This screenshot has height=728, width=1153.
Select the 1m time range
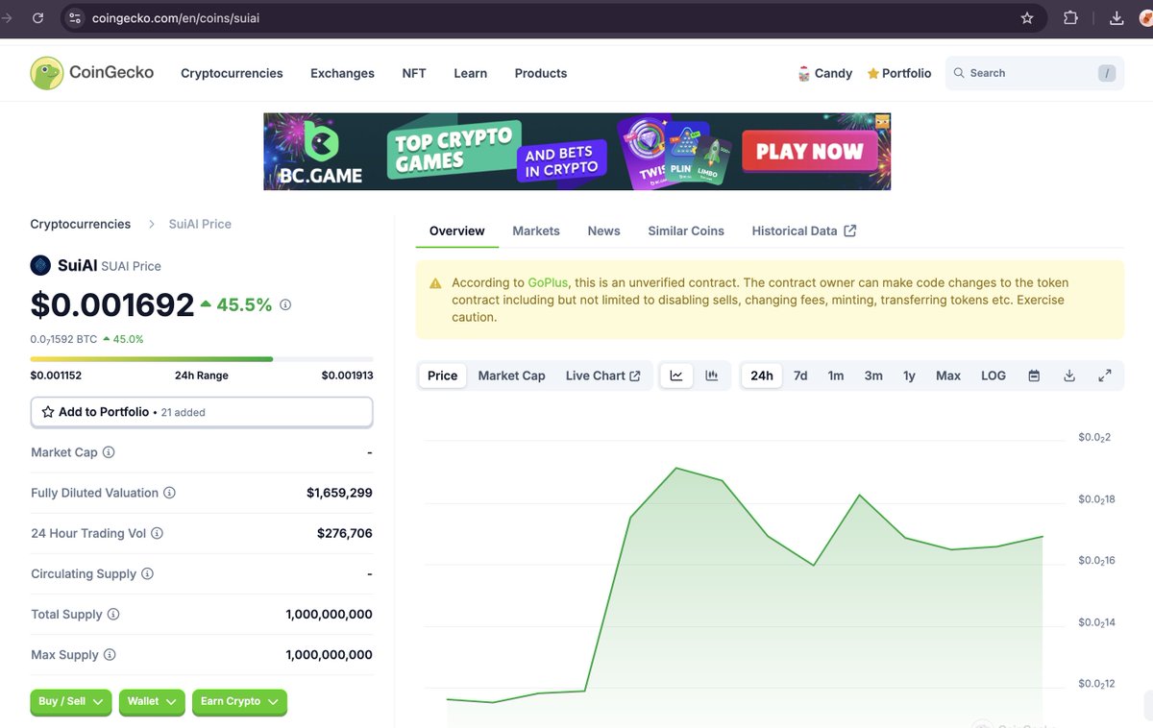coord(836,376)
